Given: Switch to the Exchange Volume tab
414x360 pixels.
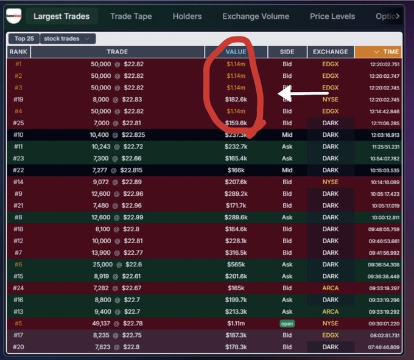Looking at the screenshot, I should (x=256, y=16).
